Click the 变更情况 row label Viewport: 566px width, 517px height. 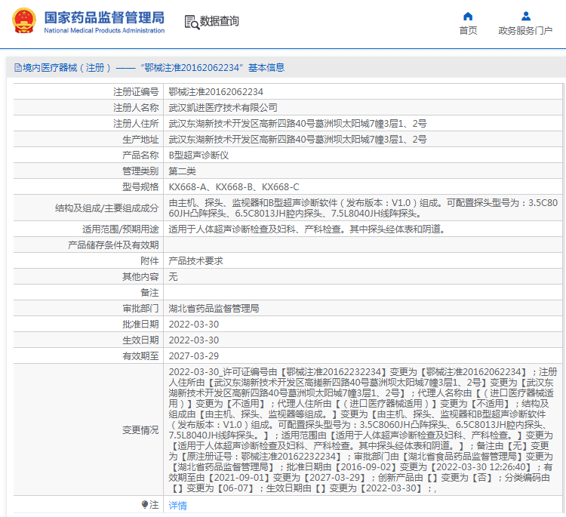[x=140, y=430]
